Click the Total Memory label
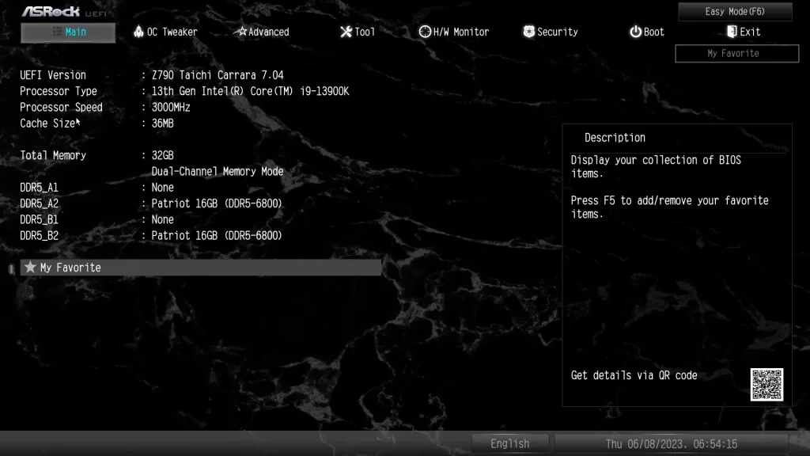Screen dimensions: 810x456 coord(53,156)
